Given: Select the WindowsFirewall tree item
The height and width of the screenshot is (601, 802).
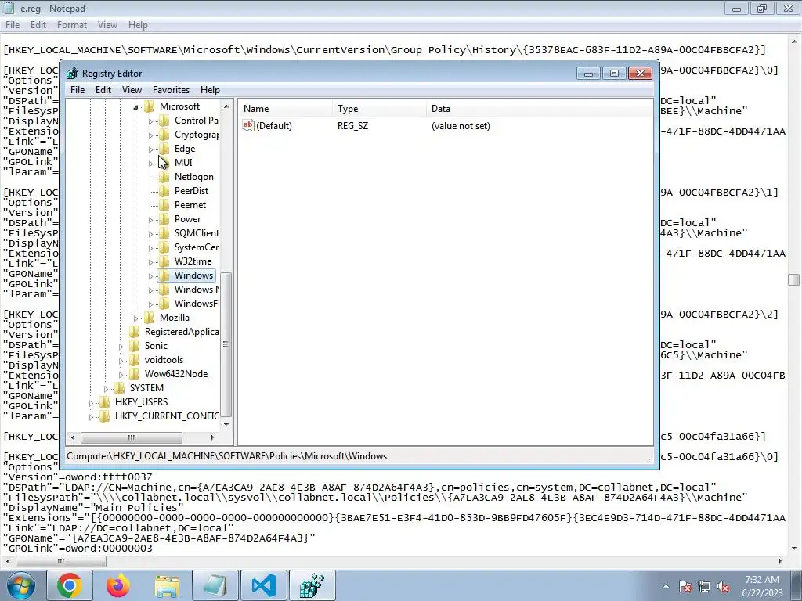Looking at the screenshot, I should [x=197, y=304].
